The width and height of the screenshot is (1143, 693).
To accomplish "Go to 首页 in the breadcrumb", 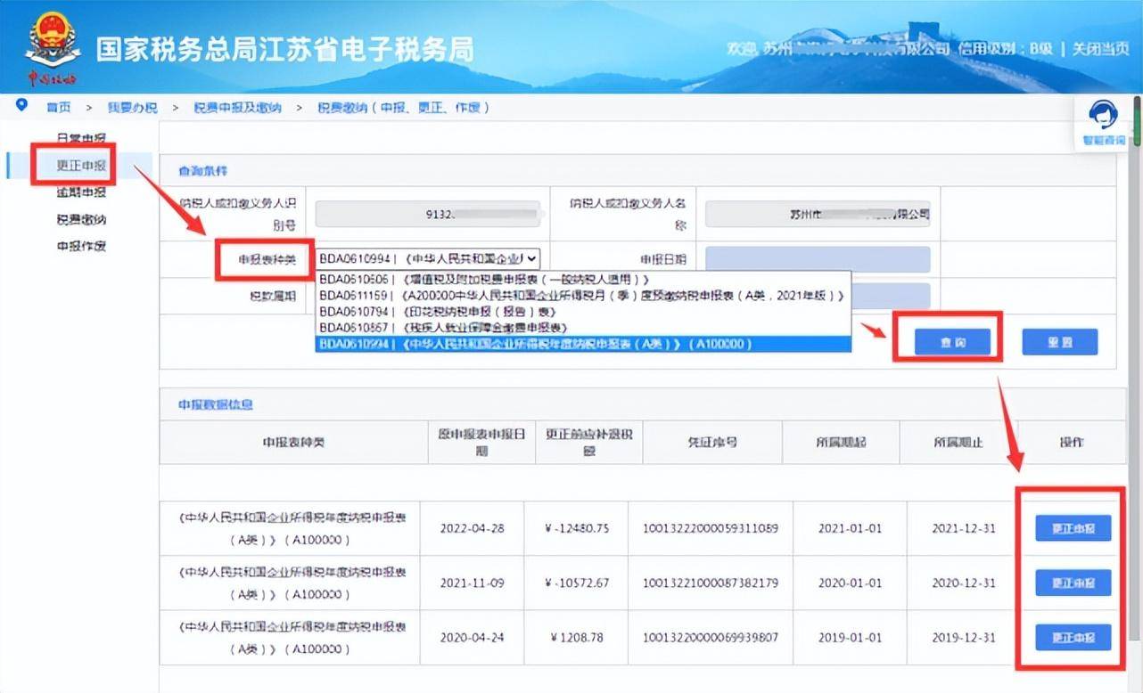I will pos(59,107).
